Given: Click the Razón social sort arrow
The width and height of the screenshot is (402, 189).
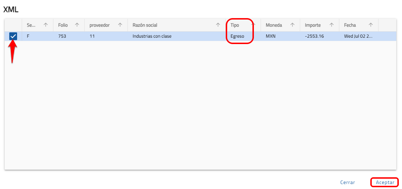Looking at the screenshot, I should tap(218, 25).
